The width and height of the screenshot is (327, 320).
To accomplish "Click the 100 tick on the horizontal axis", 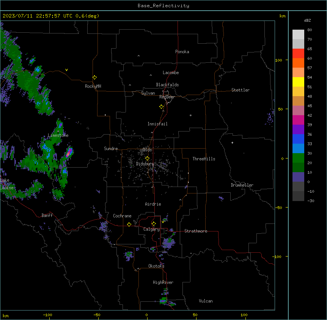I will 244,315.
